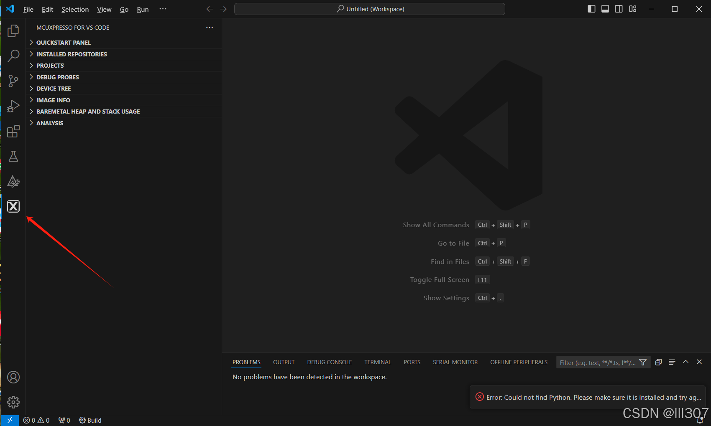Expand the Installed Repositories section
The height and width of the screenshot is (426, 711).
point(124,54)
